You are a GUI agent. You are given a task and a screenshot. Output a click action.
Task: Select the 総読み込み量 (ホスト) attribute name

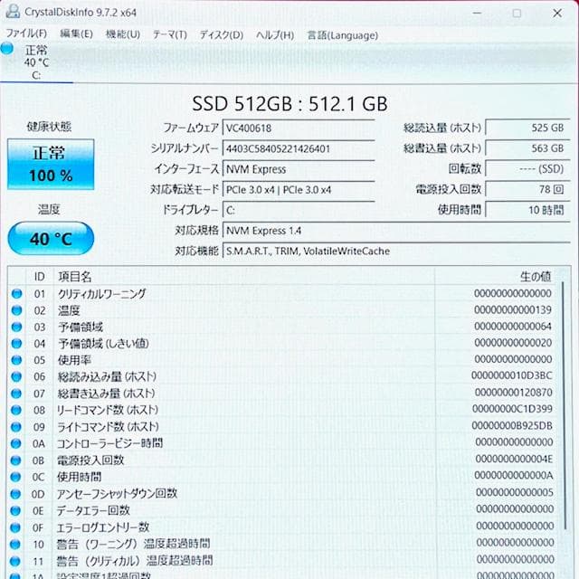pyautogui.click(x=107, y=376)
